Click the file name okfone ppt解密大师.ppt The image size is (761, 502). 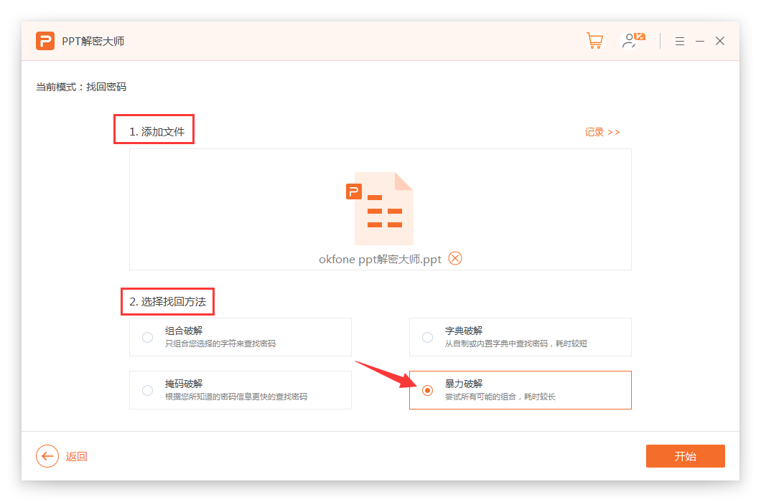point(380,259)
